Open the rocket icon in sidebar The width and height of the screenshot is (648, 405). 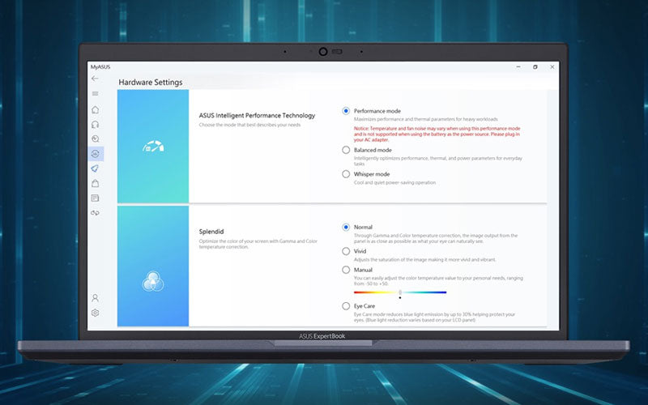pos(95,168)
